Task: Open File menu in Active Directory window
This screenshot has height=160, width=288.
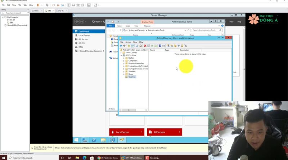Action: tap(122, 42)
